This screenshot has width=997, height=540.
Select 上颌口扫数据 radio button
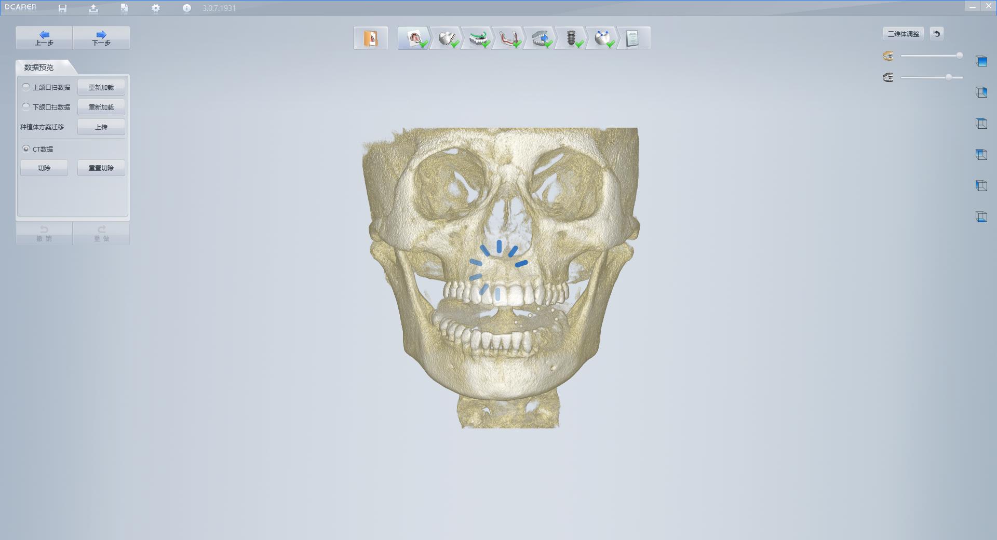click(x=26, y=87)
